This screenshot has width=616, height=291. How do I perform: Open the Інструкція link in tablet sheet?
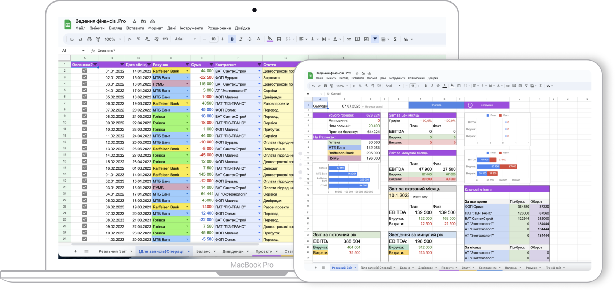(487, 105)
